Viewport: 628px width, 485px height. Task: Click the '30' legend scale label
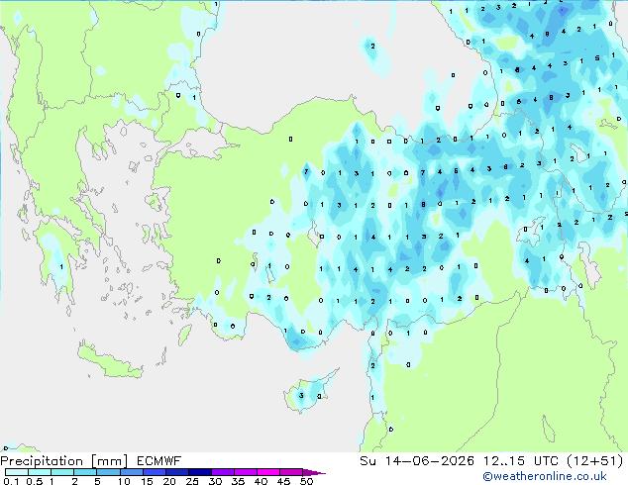[x=215, y=481]
